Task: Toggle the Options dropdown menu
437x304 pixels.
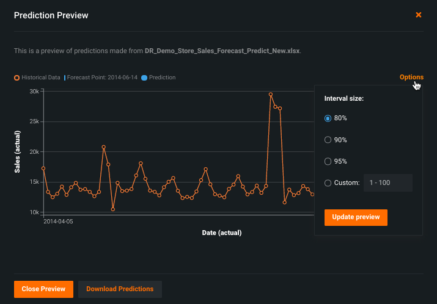Action: click(x=411, y=78)
